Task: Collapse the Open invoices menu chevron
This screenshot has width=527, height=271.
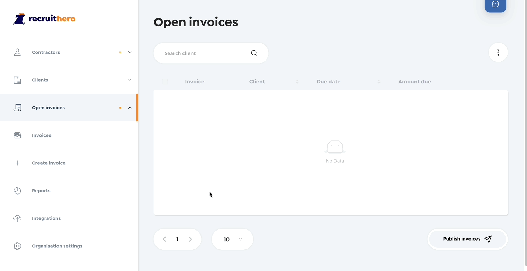Action: point(130,108)
